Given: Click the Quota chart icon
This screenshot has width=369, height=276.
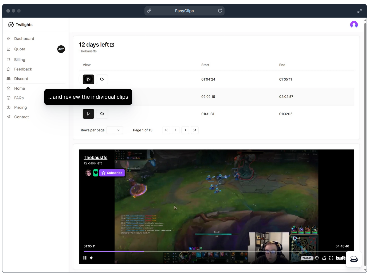Looking at the screenshot, I should point(9,49).
